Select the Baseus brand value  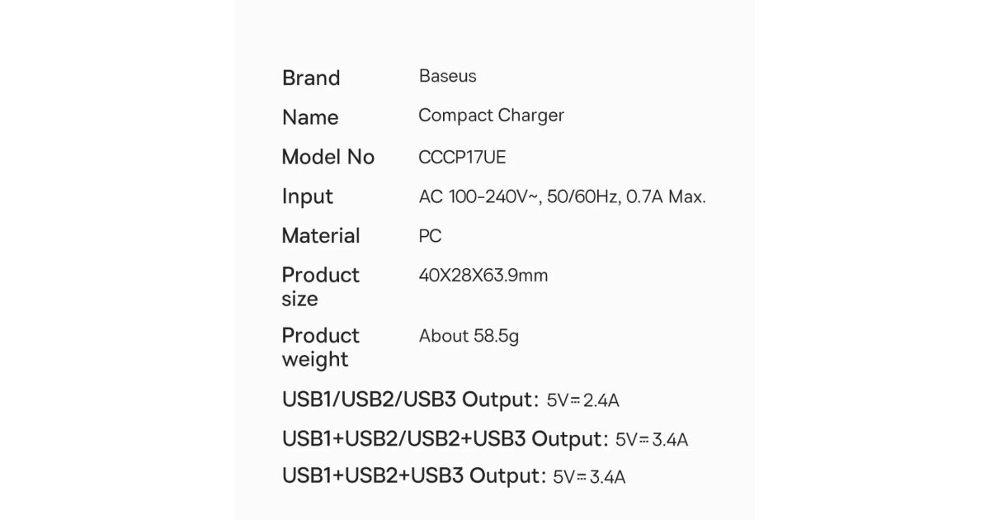(447, 76)
